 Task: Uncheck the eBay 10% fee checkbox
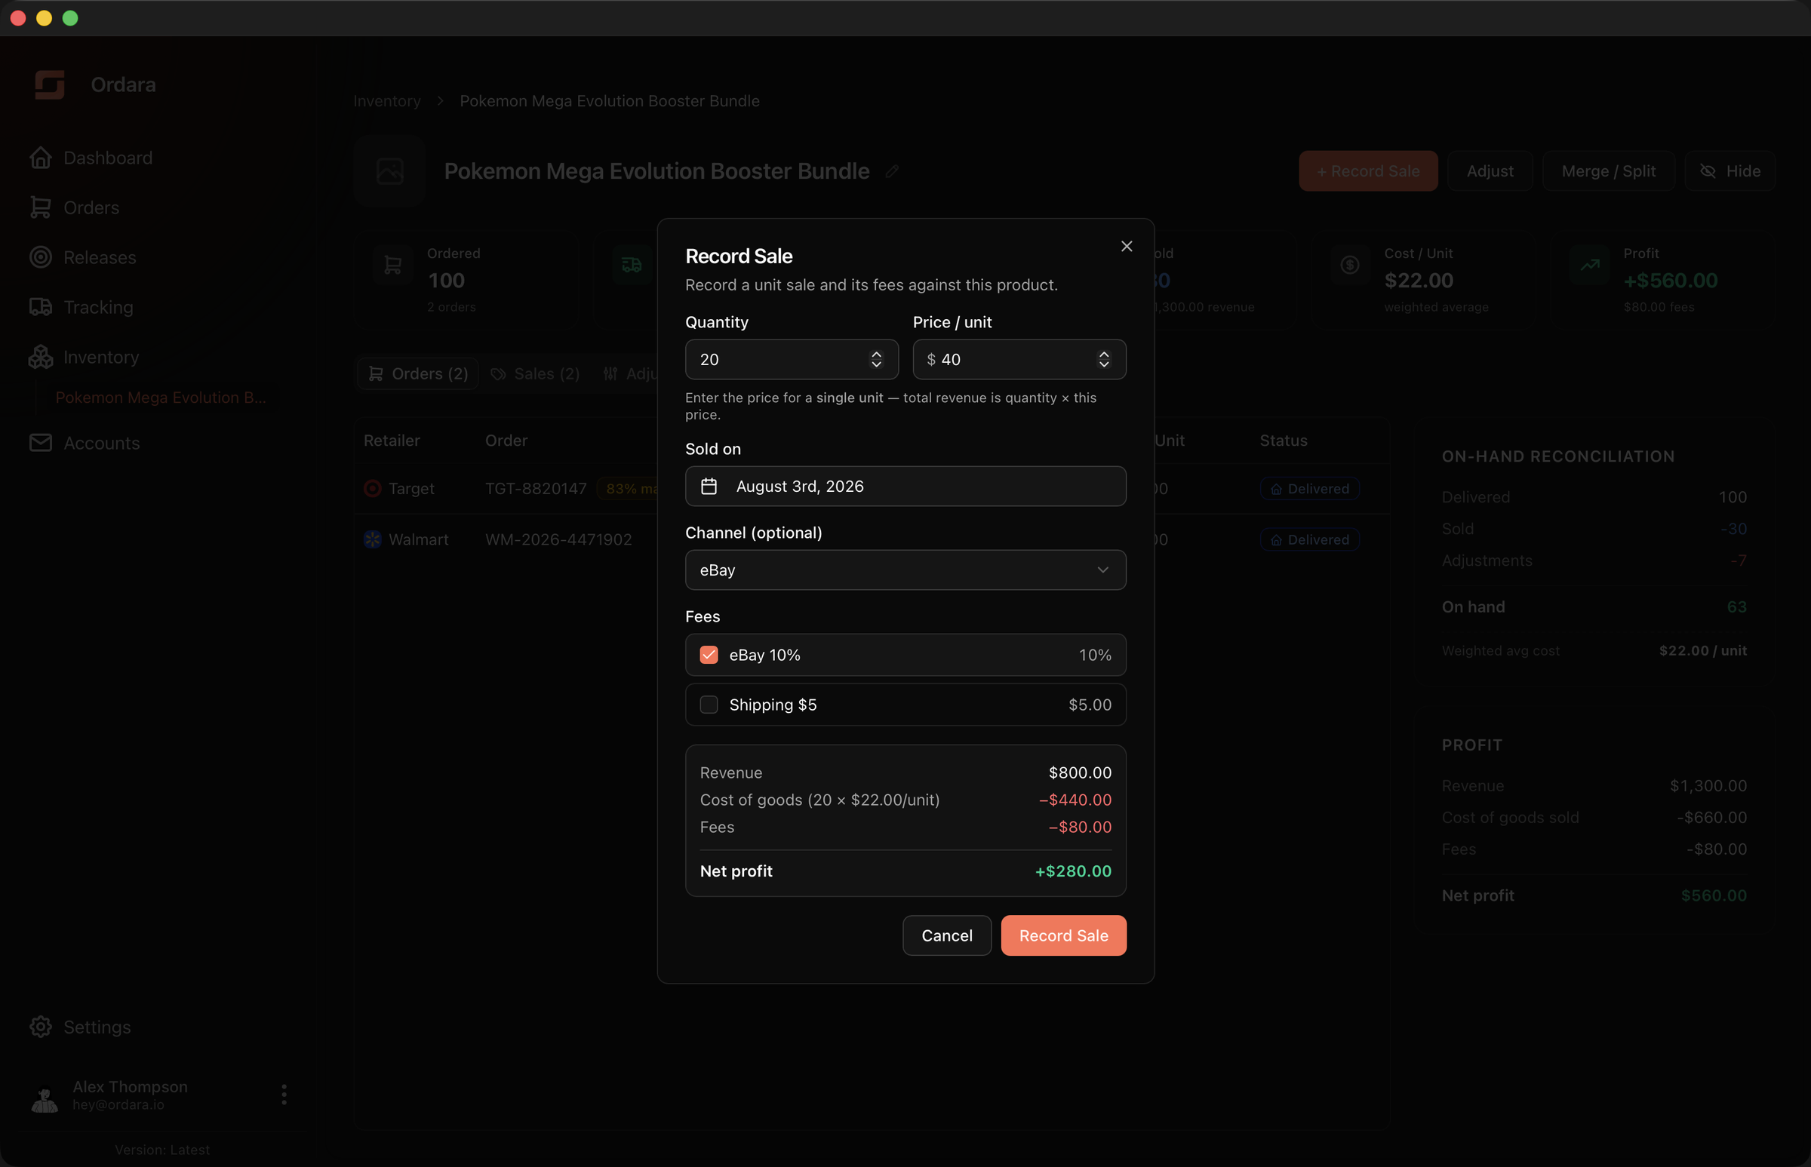coord(709,655)
